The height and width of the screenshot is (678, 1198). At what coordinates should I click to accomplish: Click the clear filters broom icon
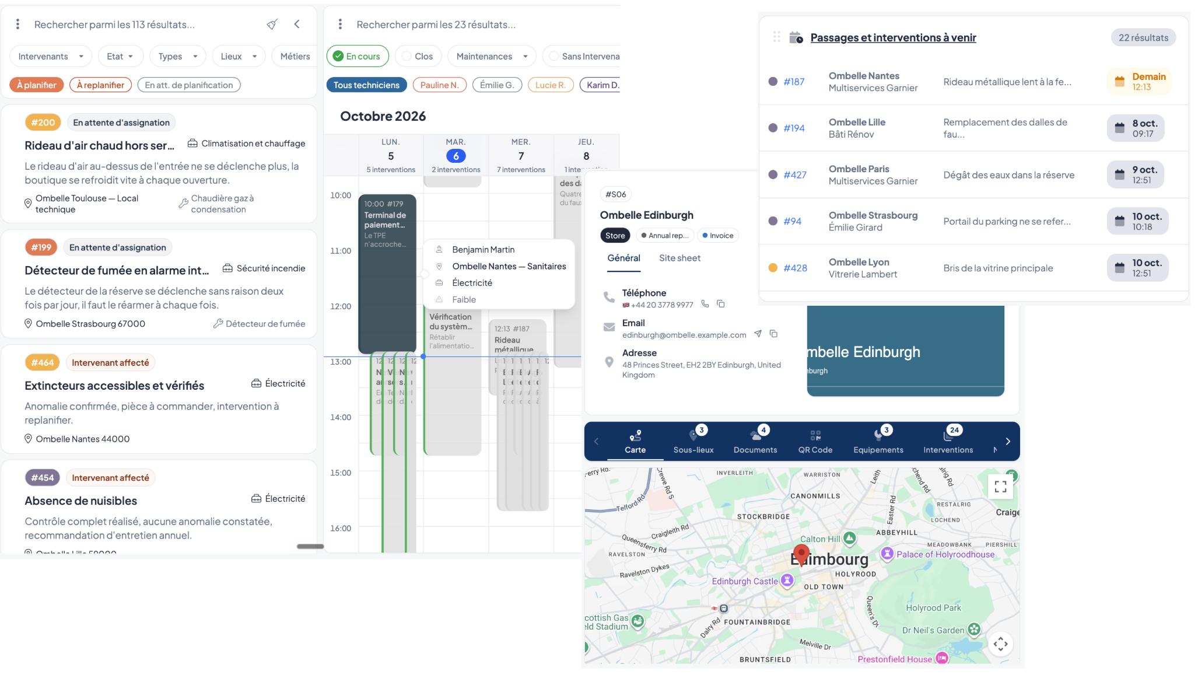pos(272,24)
